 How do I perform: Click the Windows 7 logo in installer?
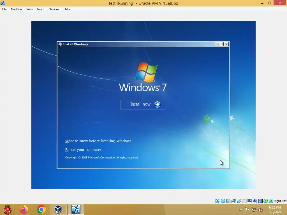pos(143,77)
